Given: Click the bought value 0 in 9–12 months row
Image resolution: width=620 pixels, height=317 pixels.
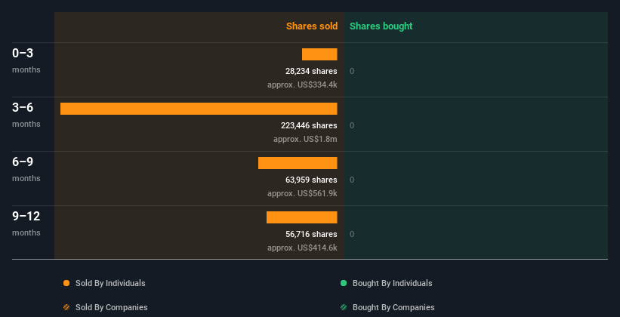Looking at the screenshot, I should [352, 235].
